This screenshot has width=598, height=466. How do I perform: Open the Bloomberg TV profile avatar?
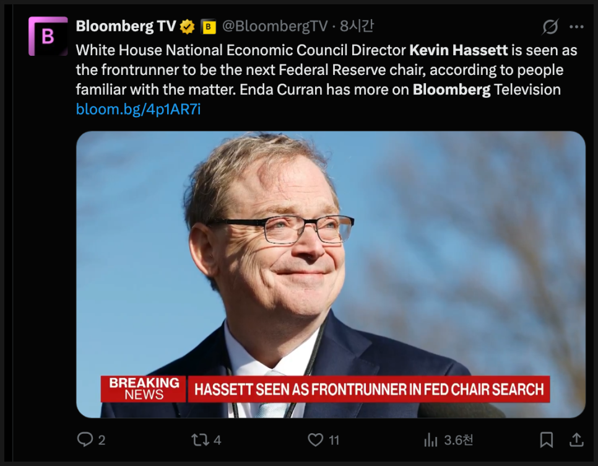[48, 37]
